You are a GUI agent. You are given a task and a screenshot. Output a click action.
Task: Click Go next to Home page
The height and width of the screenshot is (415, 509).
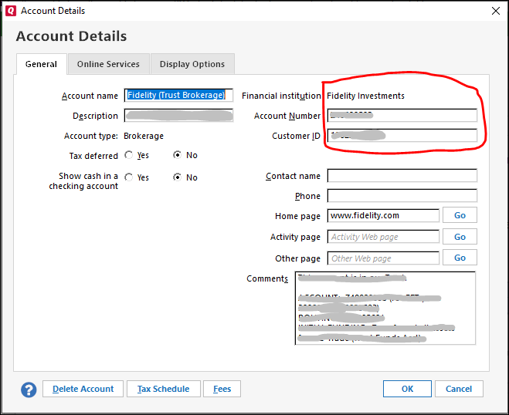pyautogui.click(x=460, y=215)
